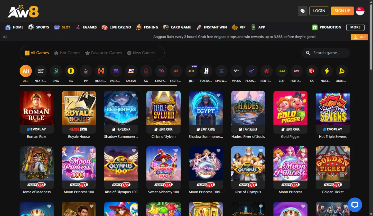Open the Tome of Madness game thumbnail
373x216 pixels.
(36, 164)
